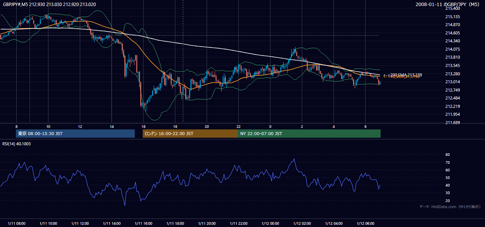
Task: Click price axis value 214.605
Action: (x=453, y=33)
